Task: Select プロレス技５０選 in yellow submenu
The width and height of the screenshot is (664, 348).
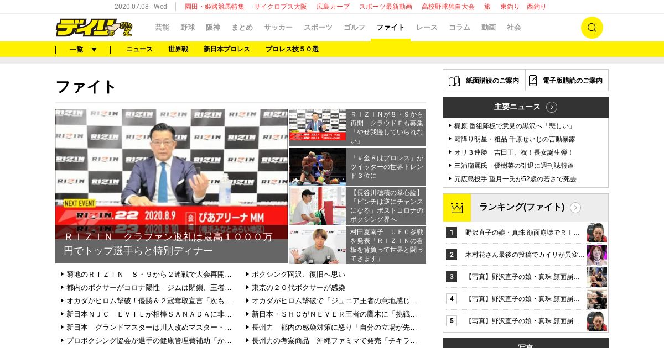Action: 292,49
